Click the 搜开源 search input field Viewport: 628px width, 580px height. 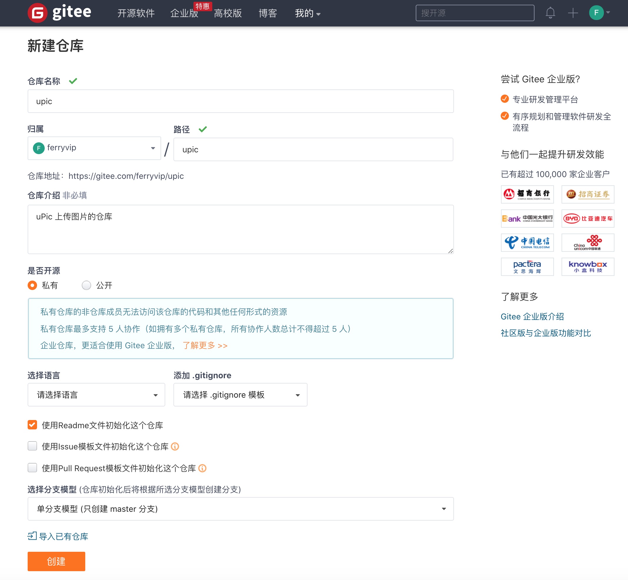coord(475,13)
